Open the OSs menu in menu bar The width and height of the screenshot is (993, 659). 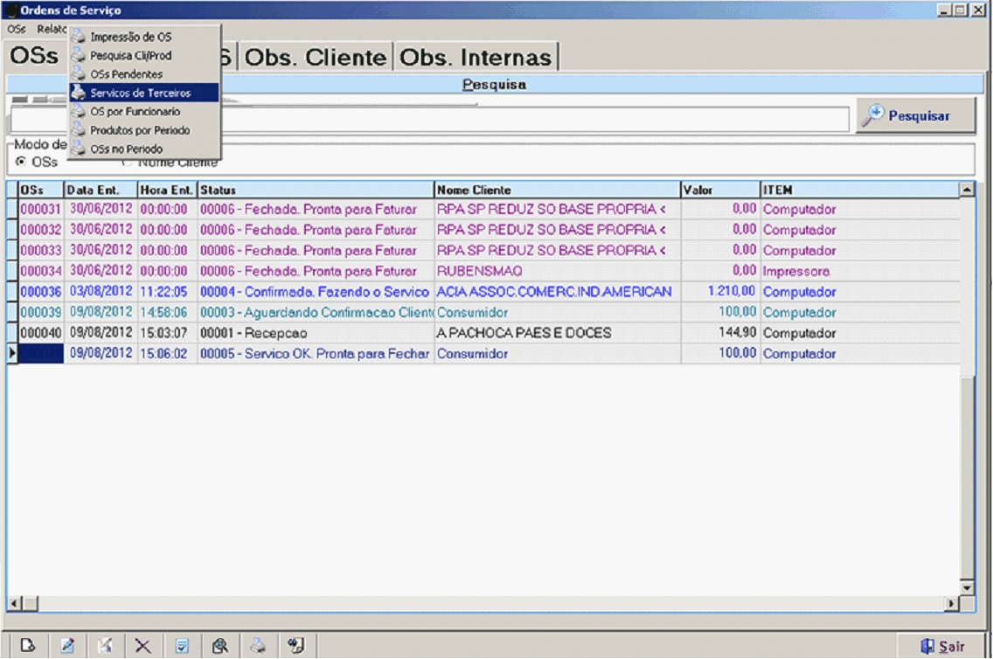coord(16,29)
